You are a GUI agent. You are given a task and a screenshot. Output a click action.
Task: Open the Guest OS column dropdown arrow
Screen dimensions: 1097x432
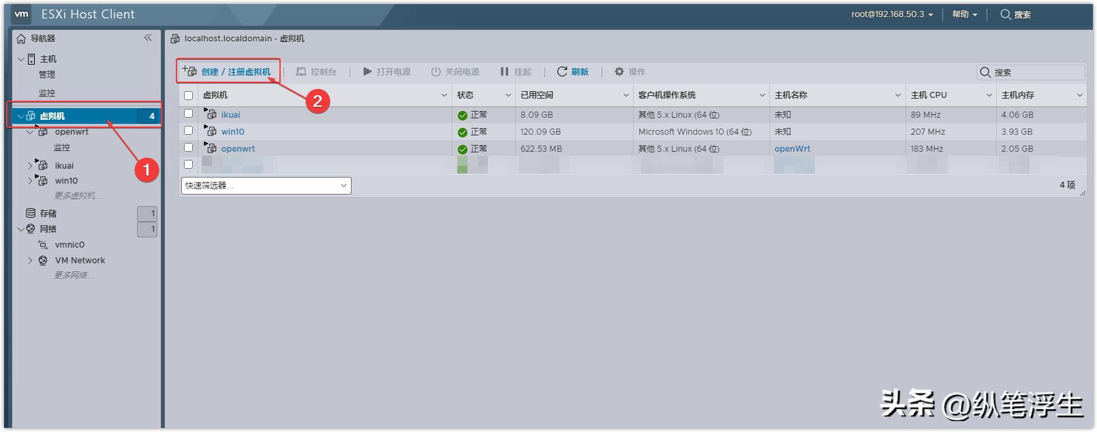[762, 95]
